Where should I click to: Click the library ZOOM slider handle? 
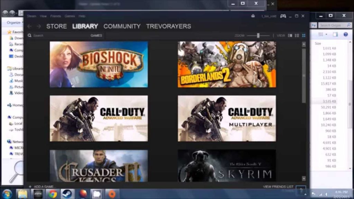click(x=258, y=36)
